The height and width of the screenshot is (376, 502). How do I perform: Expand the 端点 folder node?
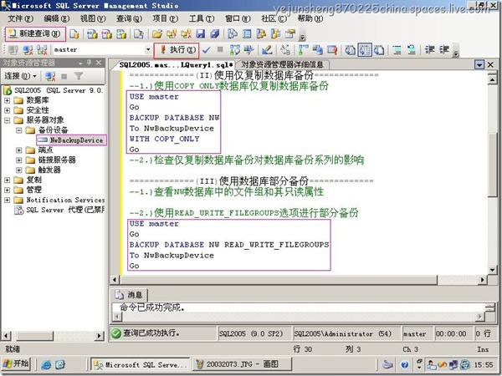click(19, 150)
